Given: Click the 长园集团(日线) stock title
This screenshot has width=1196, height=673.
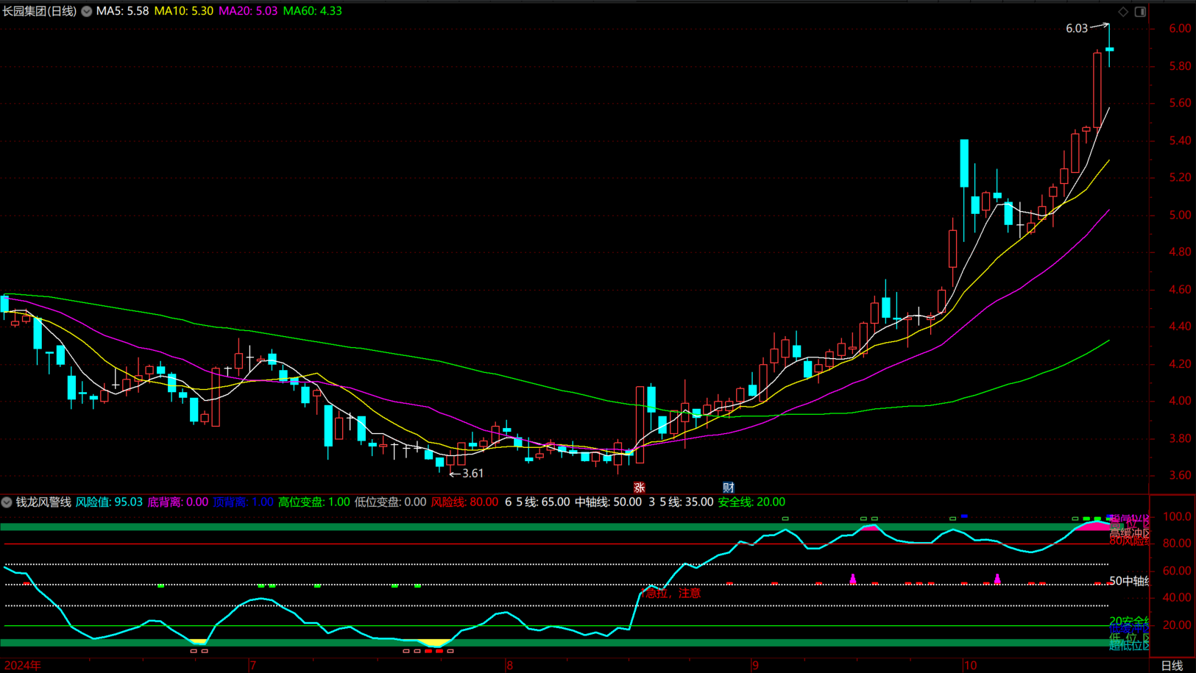Looking at the screenshot, I should 40,11.
